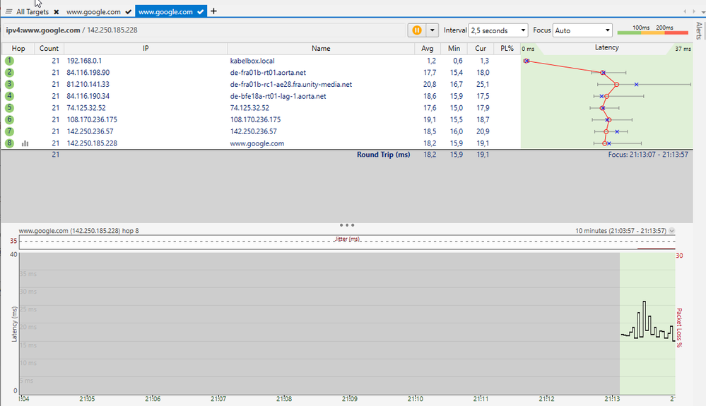The width and height of the screenshot is (706, 406).
Task: Click IP 84.116.198.90
Action: (88, 73)
